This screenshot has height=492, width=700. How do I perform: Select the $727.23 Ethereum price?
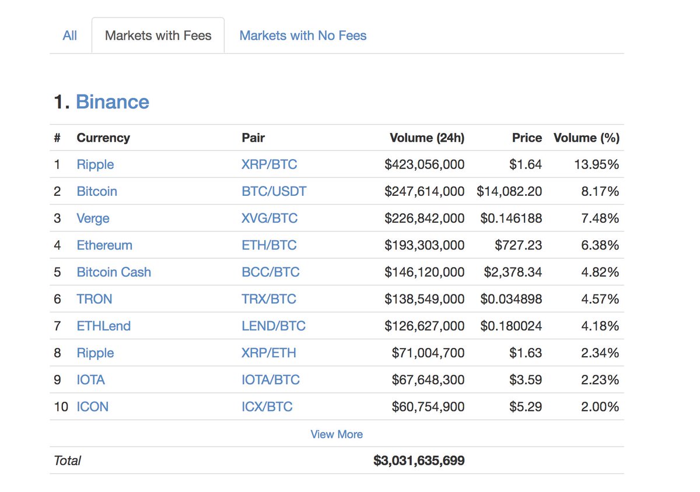coord(518,245)
